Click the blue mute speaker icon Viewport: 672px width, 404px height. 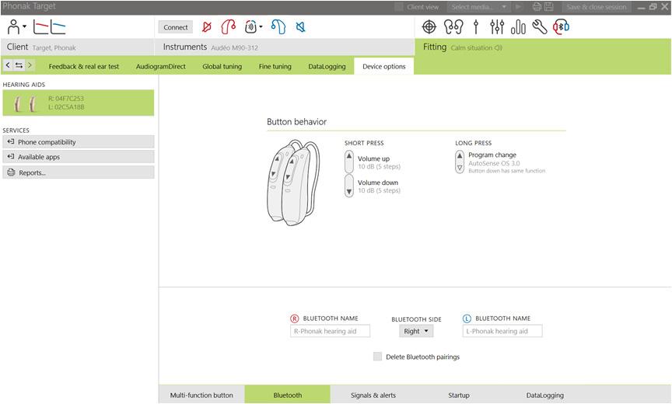(x=301, y=27)
